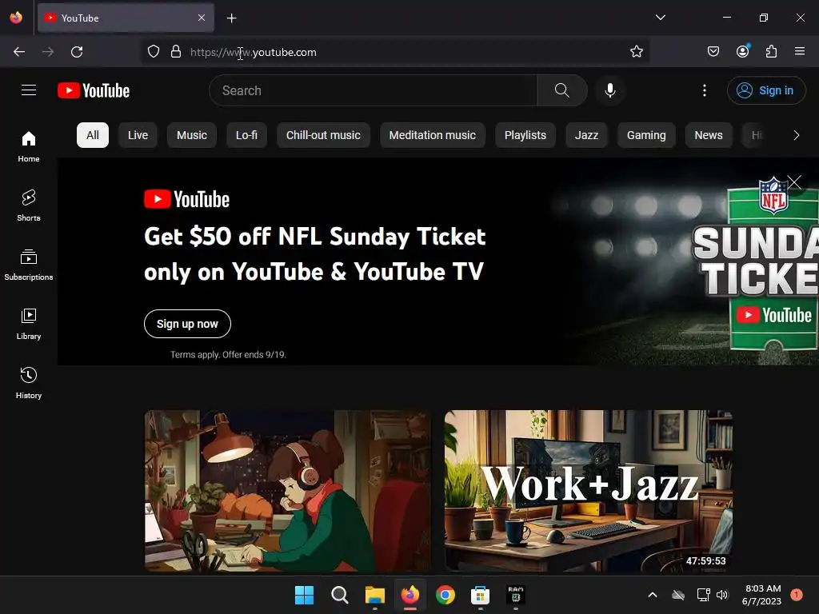Image resolution: width=819 pixels, height=614 pixels.
Task: Click the YouTube search input field
Action: (x=373, y=90)
